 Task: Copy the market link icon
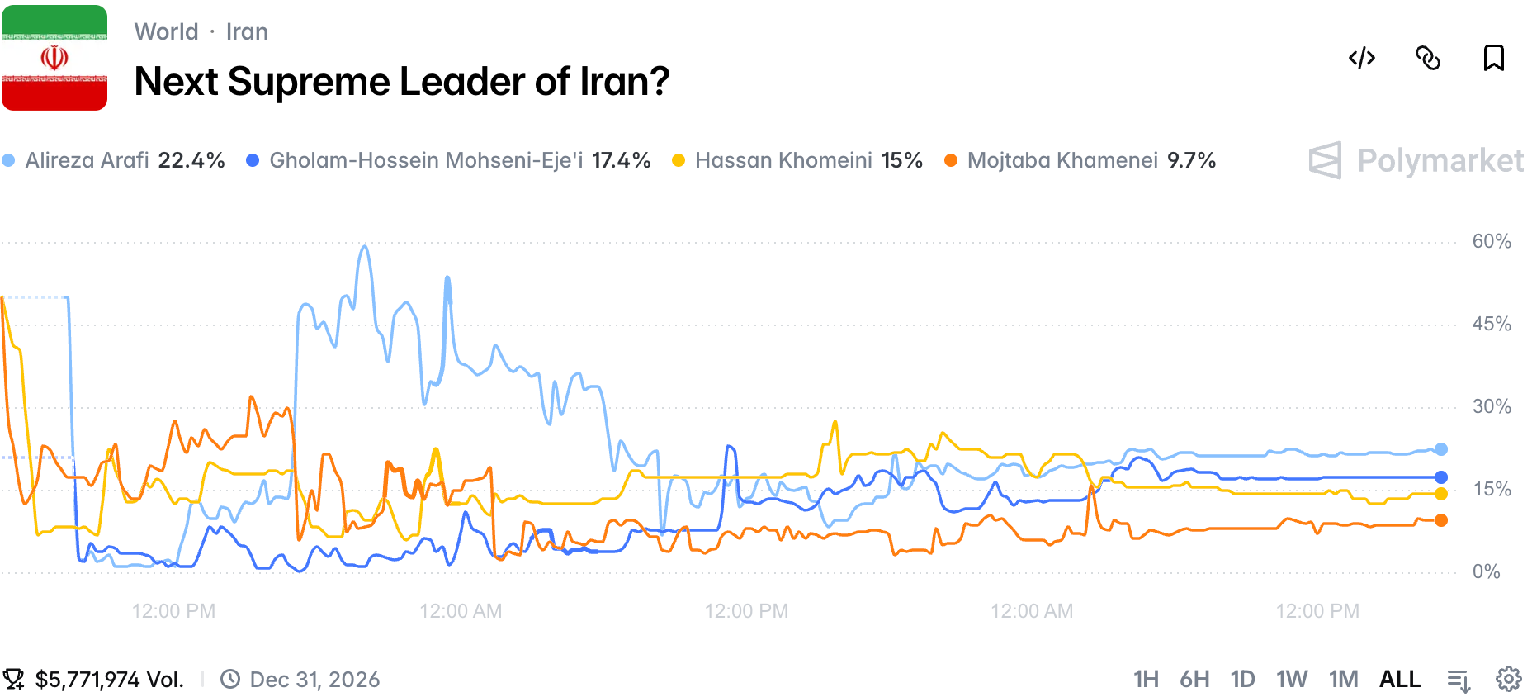(x=1428, y=58)
